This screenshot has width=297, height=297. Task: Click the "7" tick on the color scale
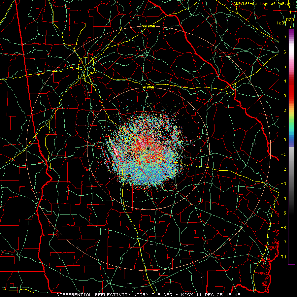pos(285,37)
